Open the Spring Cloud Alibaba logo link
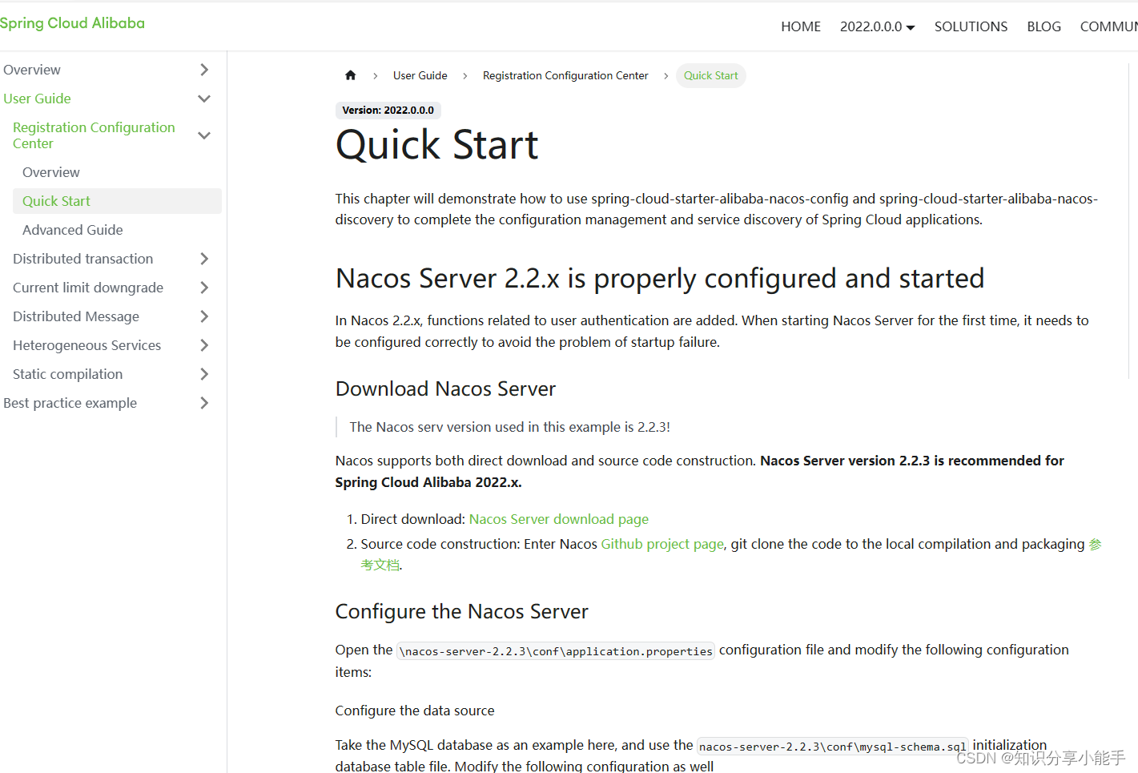 (72, 23)
